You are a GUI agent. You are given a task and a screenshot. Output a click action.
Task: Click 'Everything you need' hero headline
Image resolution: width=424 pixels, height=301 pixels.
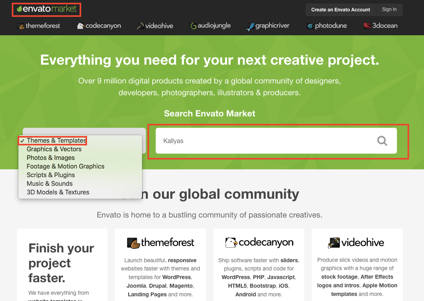tap(209, 60)
